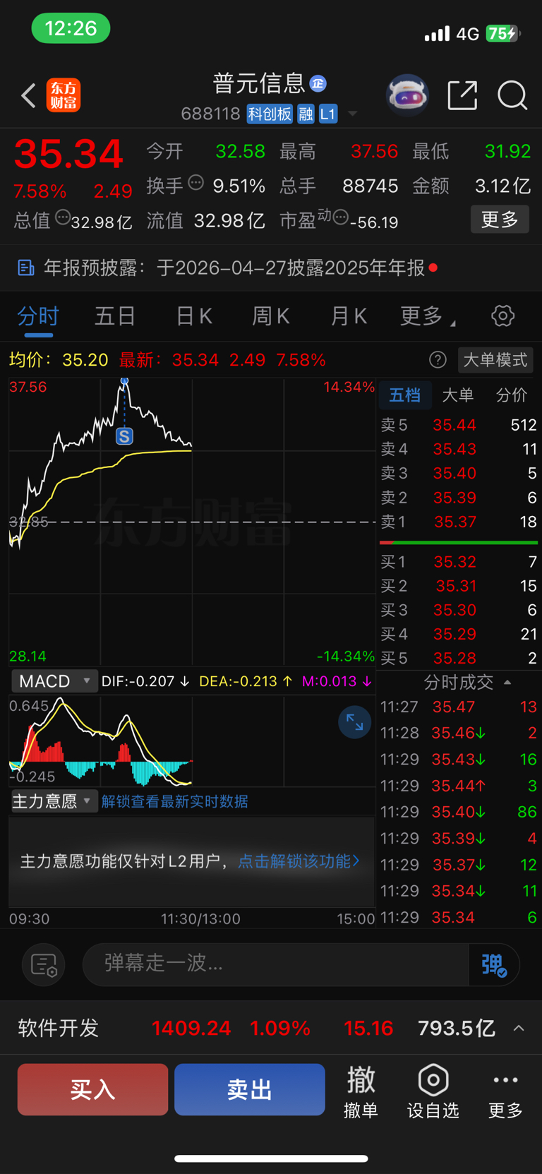The image size is (542, 1174).
Task: Expand the stock tags dropdown arrow
Action: point(352,114)
